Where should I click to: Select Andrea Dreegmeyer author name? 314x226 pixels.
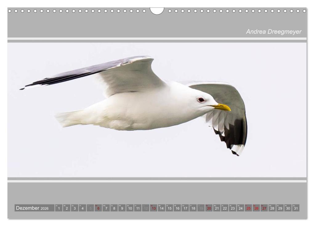(x=273, y=32)
